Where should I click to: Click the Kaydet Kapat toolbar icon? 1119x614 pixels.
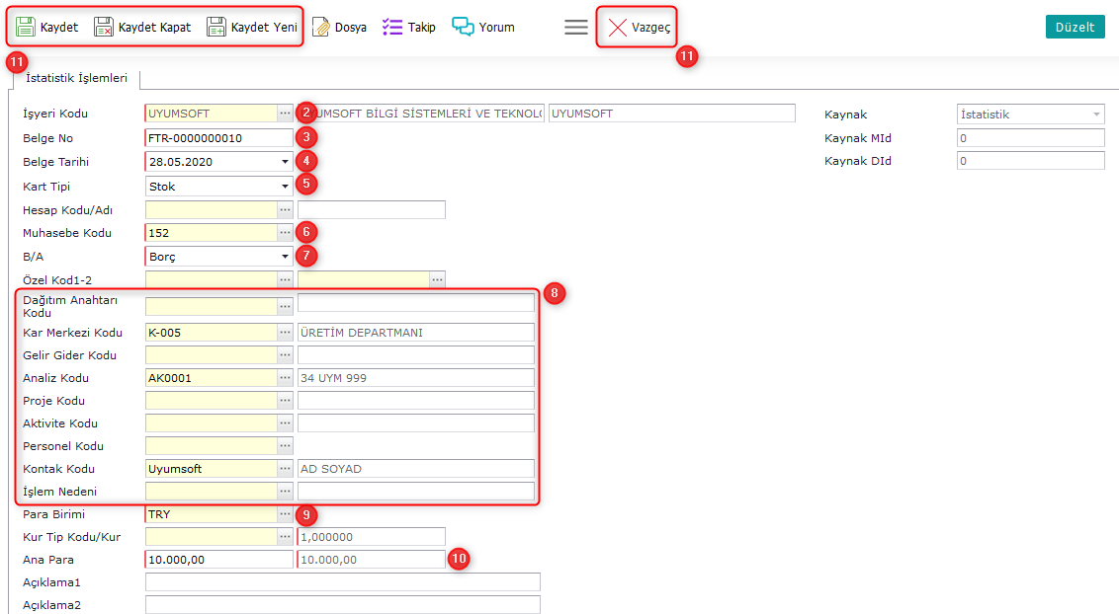pyautogui.click(x=104, y=27)
